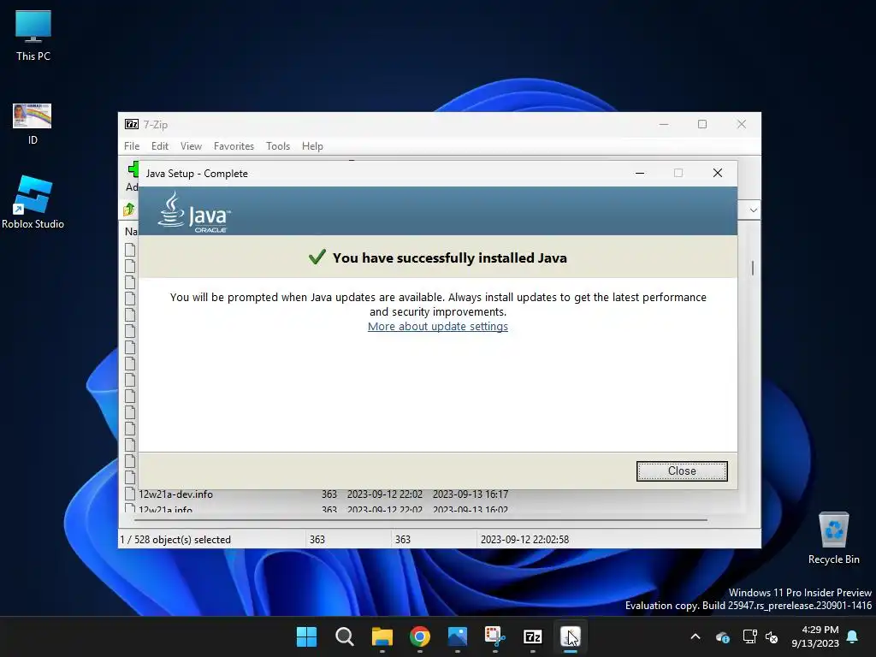This screenshot has height=657, width=876.
Task: Open the This PC desktop icon
Action: coord(33,35)
